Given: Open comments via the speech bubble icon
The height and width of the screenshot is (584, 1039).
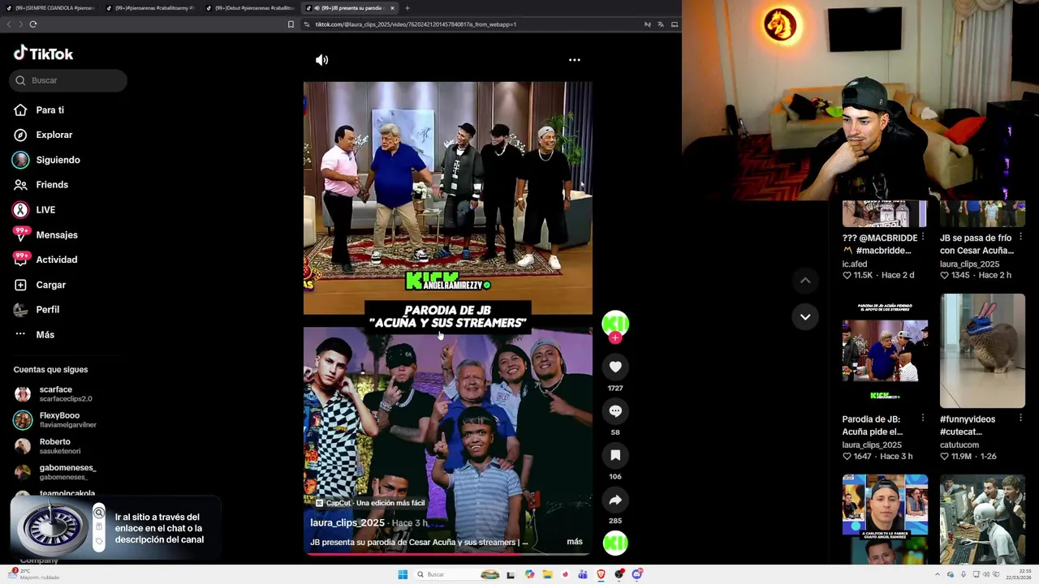Looking at the screenshot, I should [x=615, y=411].
